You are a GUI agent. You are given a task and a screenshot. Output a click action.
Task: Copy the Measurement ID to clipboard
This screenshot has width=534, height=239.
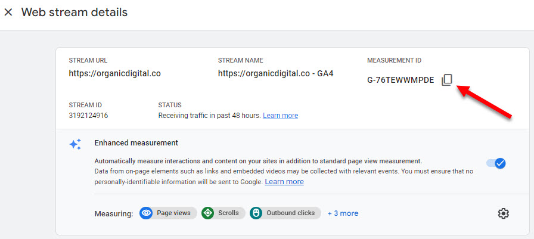point(447,80)
